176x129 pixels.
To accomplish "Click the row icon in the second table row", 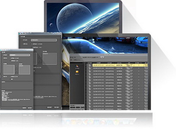I will (90, 68).
